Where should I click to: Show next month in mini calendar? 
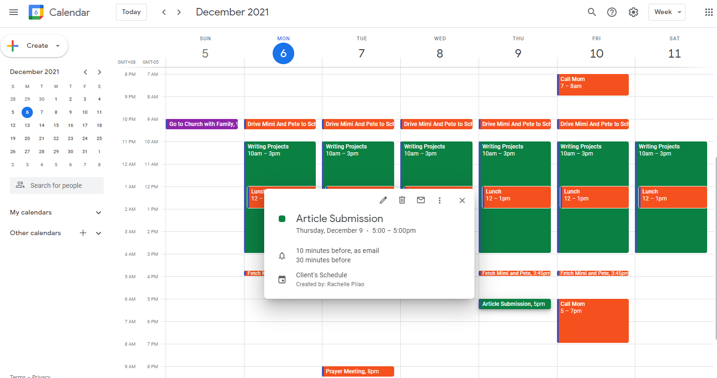(x=99, y=72)
